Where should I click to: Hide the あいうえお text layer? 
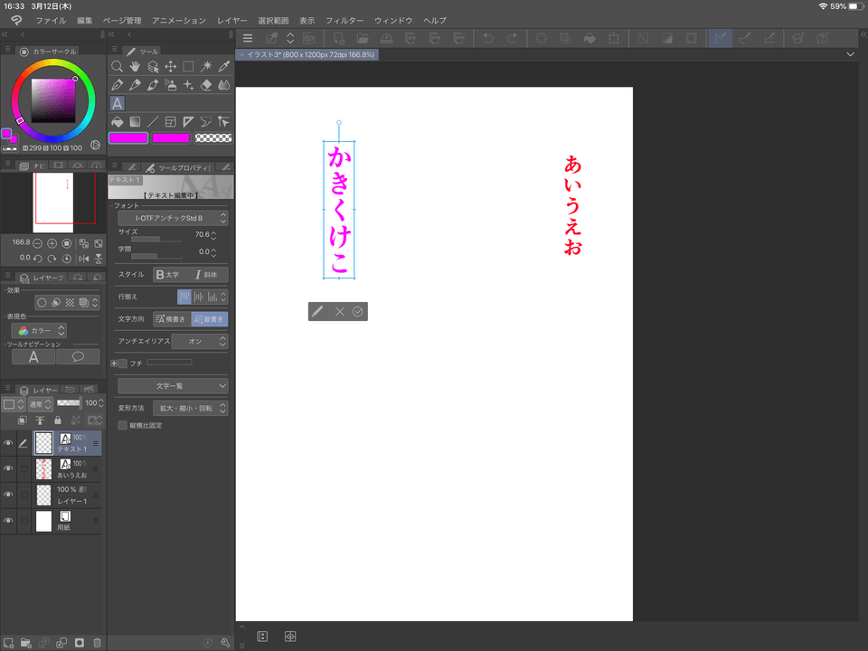click(x=8, y=468)
